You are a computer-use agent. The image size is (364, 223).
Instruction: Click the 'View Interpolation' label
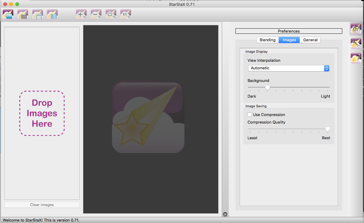click(x=264, y=60)
